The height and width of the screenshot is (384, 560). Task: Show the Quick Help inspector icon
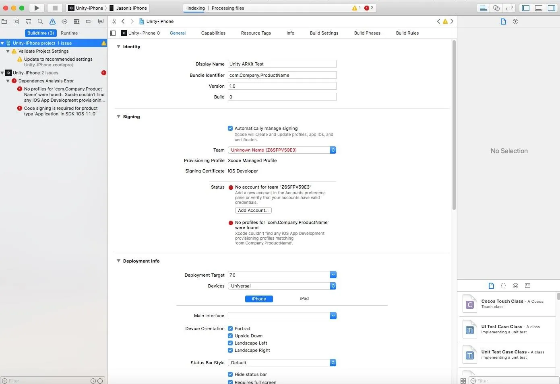tap(515, 21)
